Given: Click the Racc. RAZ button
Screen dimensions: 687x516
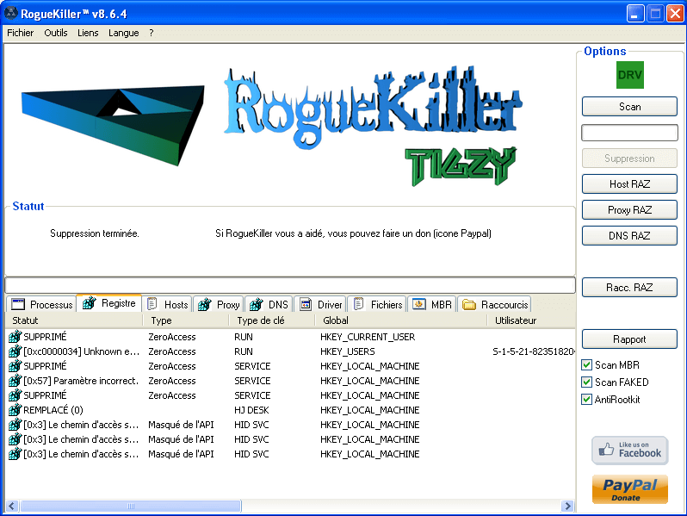Looking at the screenshot, I should [629, 288].
